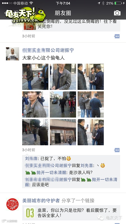
Task: Open poster name ending 限公司谢振宁
Action: (x=48, y=50)
